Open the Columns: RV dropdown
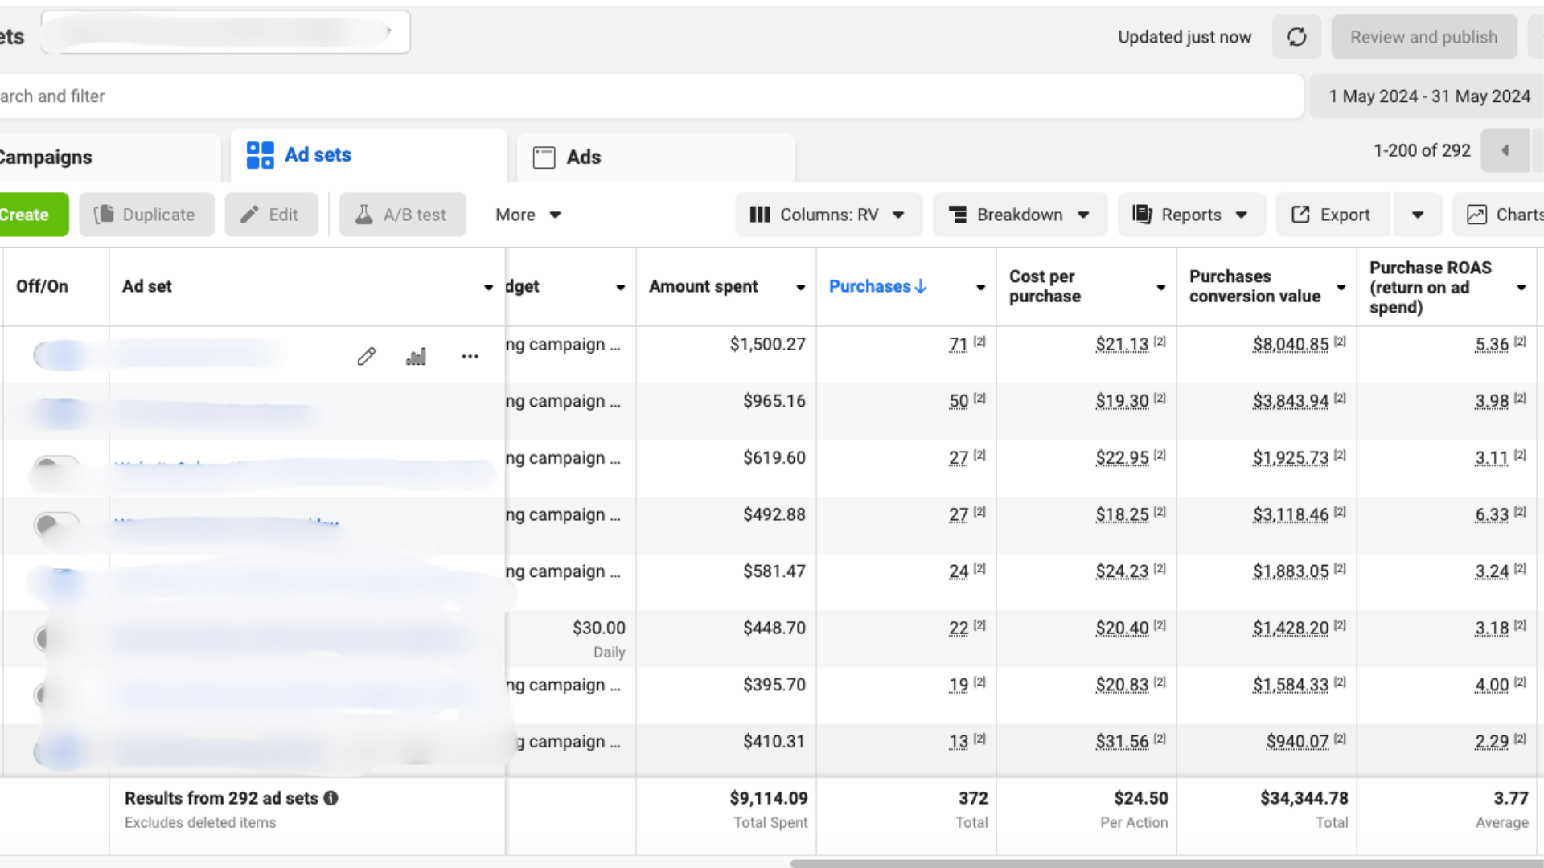The image size is (1544, 868). click(x=827, y=215)
